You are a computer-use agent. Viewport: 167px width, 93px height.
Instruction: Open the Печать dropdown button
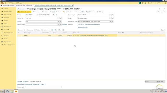(x=57, y=12)
